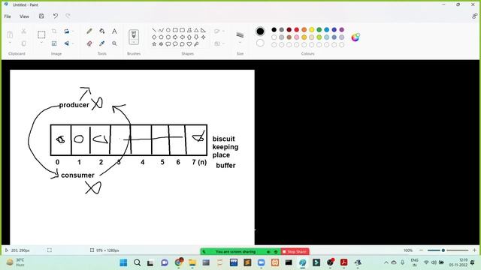Click the Undo arrow
Image resolution: width=481 pixels, height=270 pixels.
[55, 16]
